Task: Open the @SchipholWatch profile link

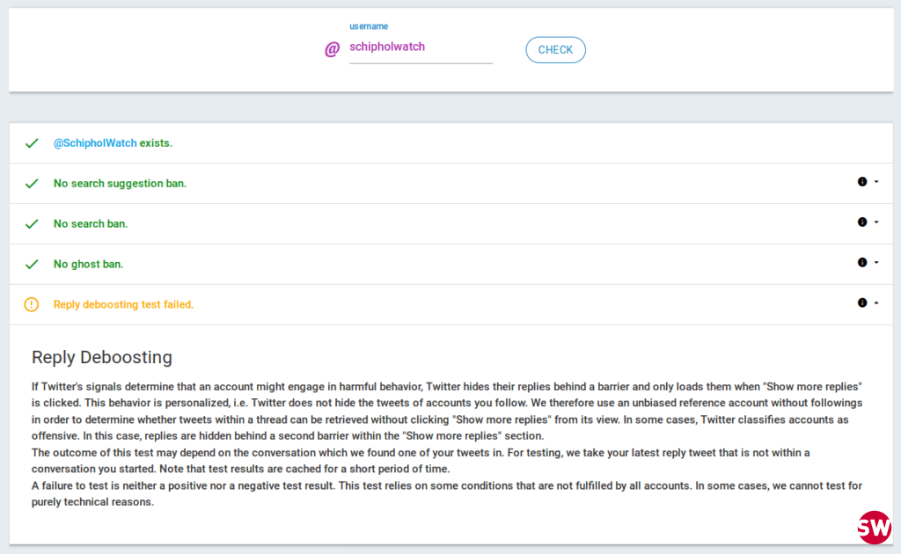Action: [95, 143]
